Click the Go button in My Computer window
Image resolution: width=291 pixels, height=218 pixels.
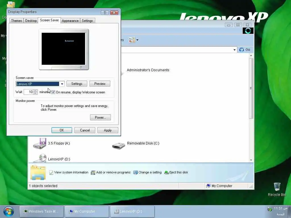coord(245,49)
